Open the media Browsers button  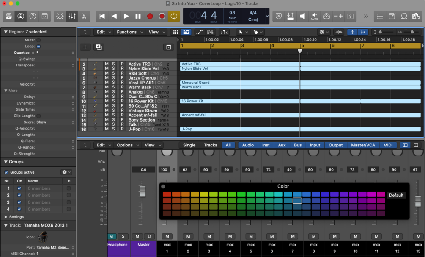point(416,16)
